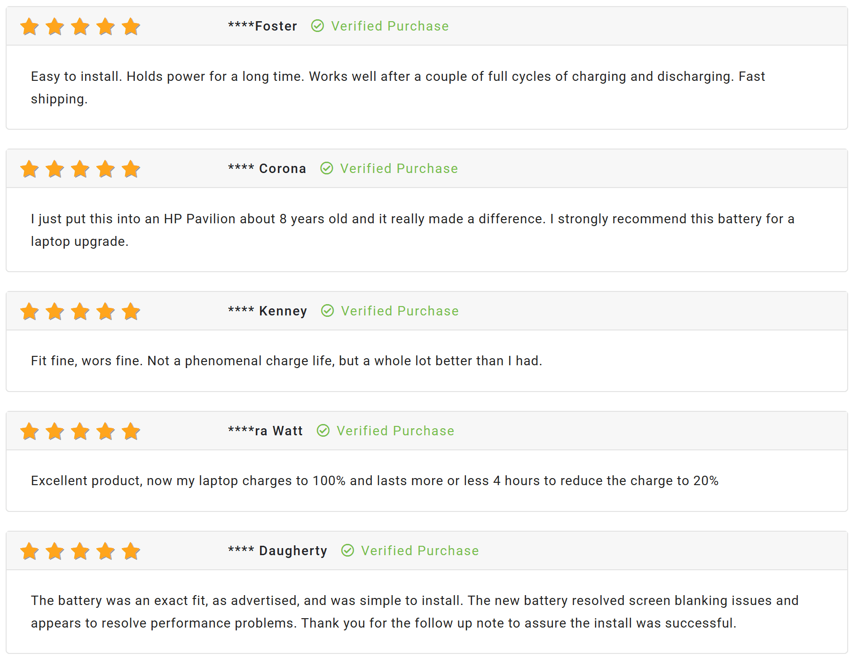Select the reviewer name **** Daugherty
This screenshot has width=851, height=660.
point(277,550)
